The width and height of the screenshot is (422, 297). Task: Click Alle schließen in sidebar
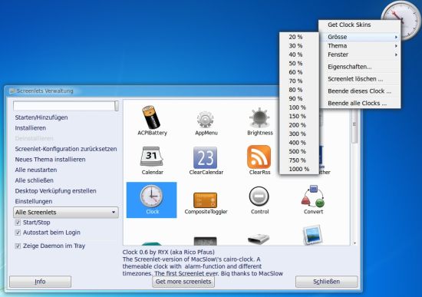click(35, 180)
